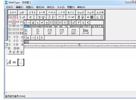Open the 帮助(H) menu
Image resolution: width=136 pixels, height=100 pixels.
click(81, 7)
